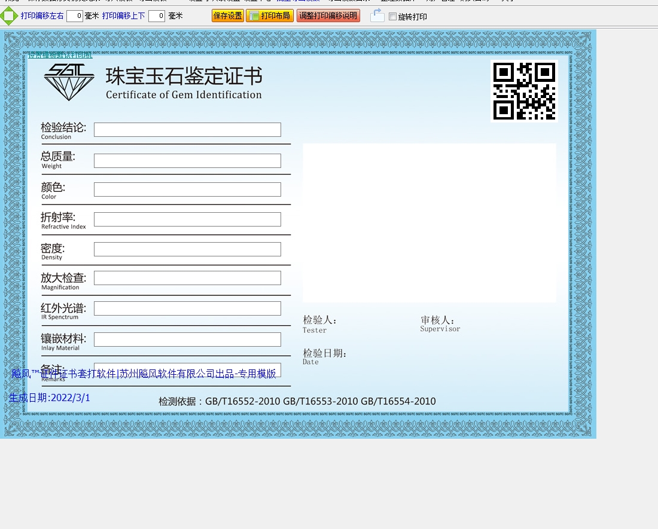Select the 放大检查 Magnification field
Screen dimensions: 658x529
point(187,278)
